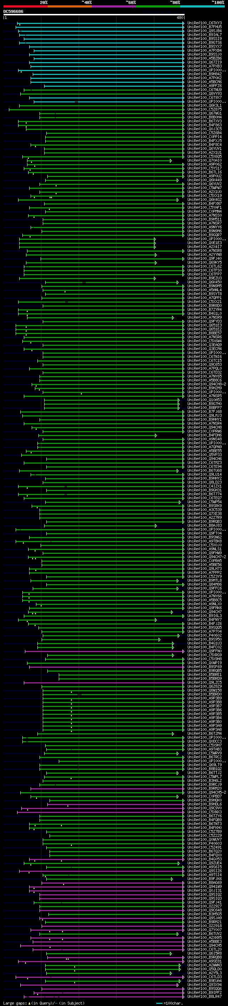228x1006 pixels.
Task: Click the UniRef100_B8BFP7 label
Action: (204, 408)
